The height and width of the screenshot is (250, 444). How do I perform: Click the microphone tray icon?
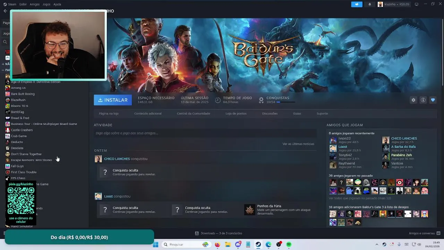(x=399, y=244)
